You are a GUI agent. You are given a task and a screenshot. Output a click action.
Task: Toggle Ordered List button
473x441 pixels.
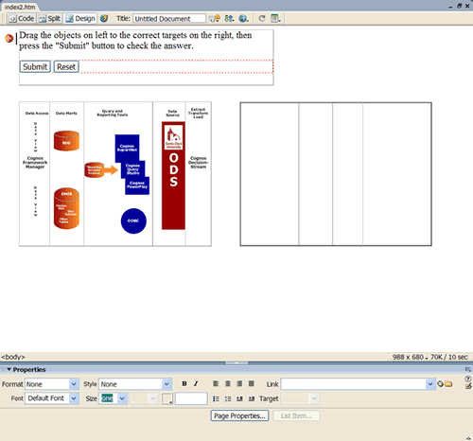coord(228,398)
